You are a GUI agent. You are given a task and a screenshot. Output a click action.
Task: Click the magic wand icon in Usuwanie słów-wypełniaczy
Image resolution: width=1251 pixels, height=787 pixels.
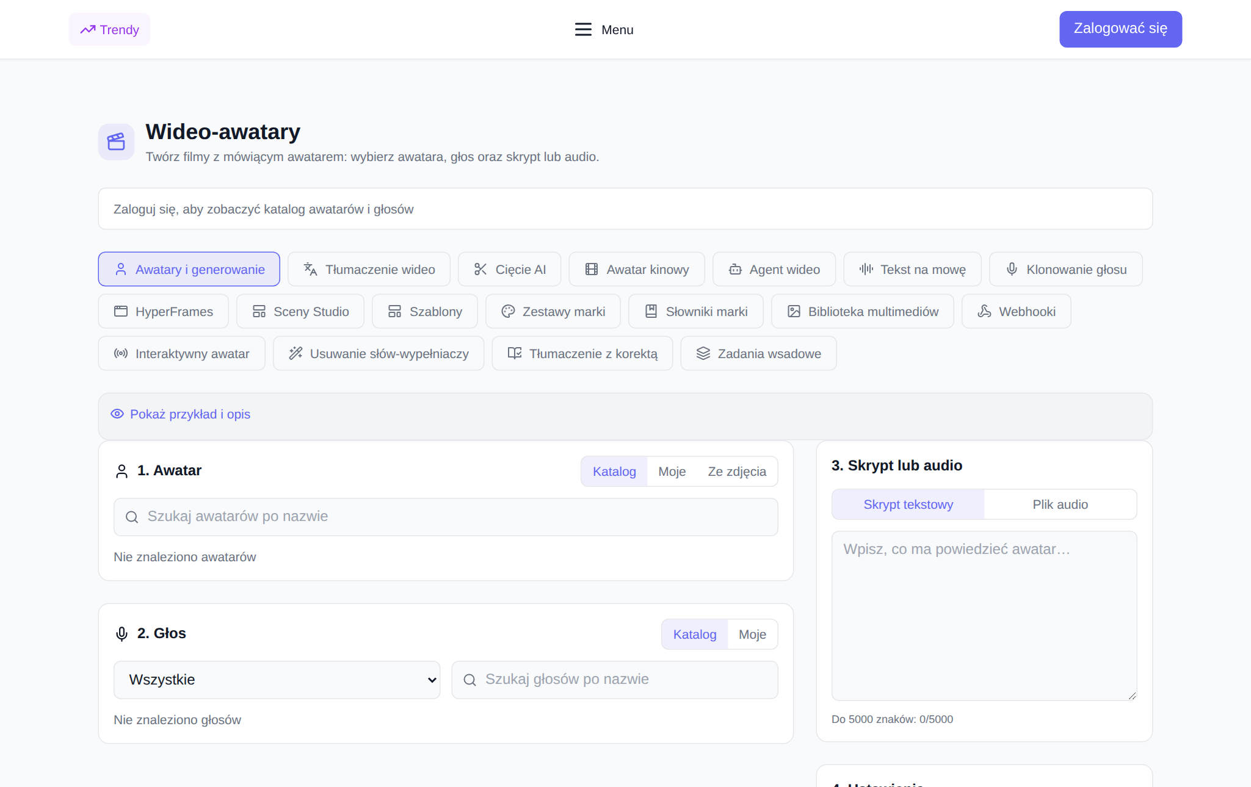click(x=296, y=353)
